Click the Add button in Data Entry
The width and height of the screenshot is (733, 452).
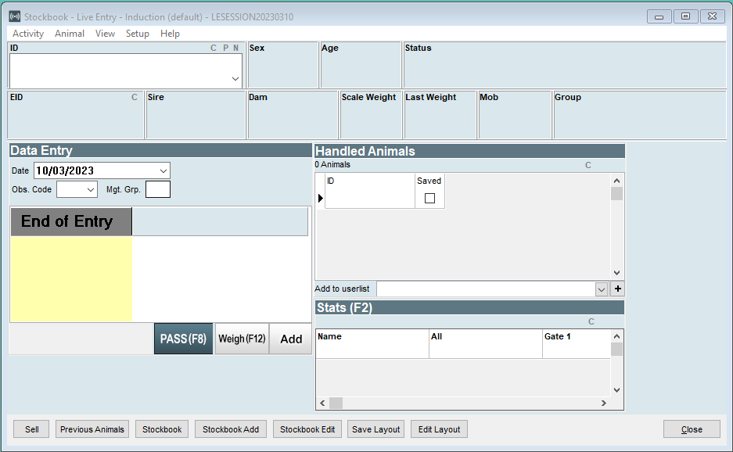pyautogui.click(x=291, y=339)
